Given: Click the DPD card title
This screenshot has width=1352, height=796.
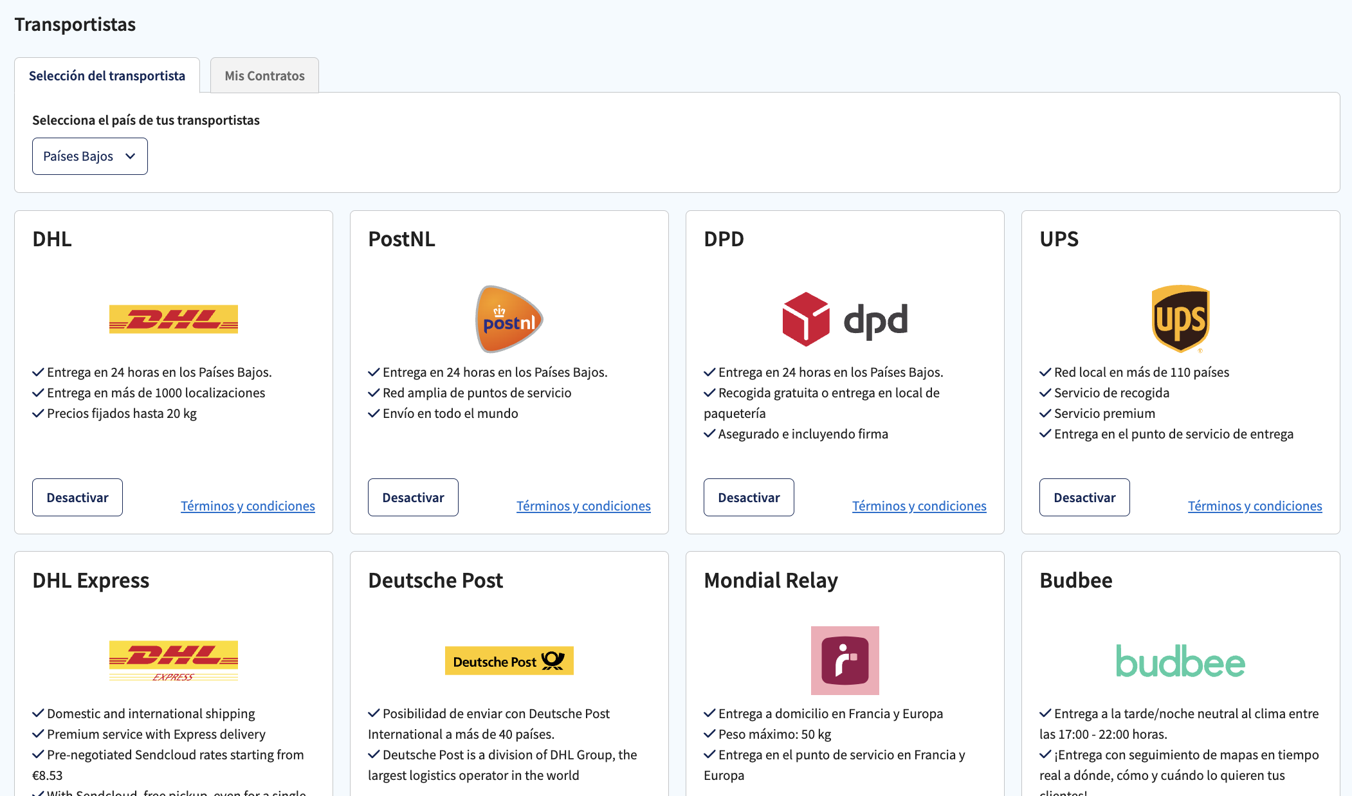Looking at the screenshot, I should pyautogui.click(x=724, y=239).
